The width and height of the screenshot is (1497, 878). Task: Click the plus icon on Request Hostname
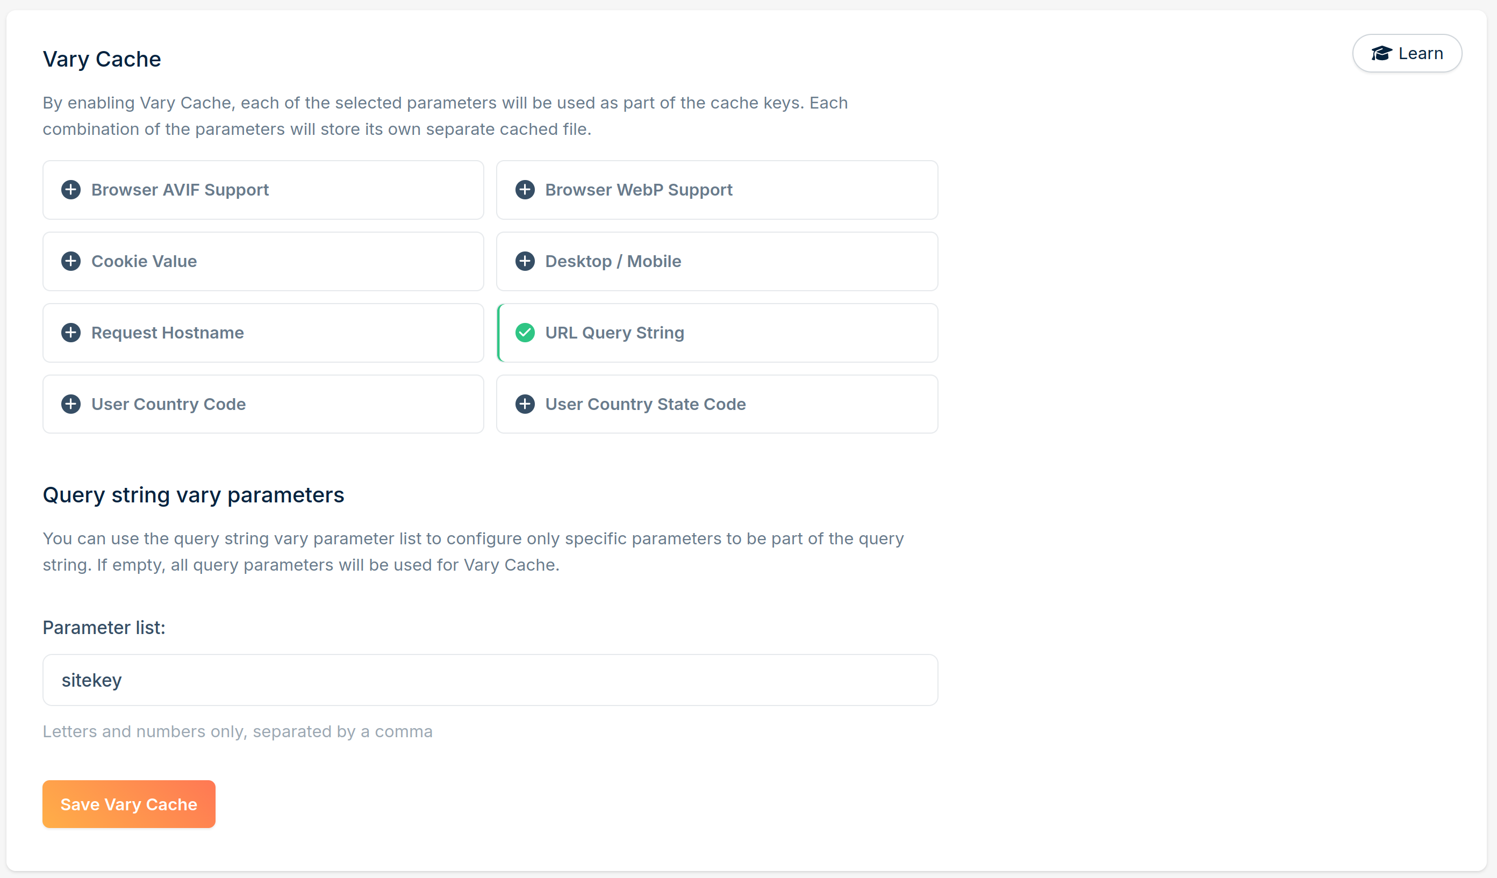click(x=71, y=333)
